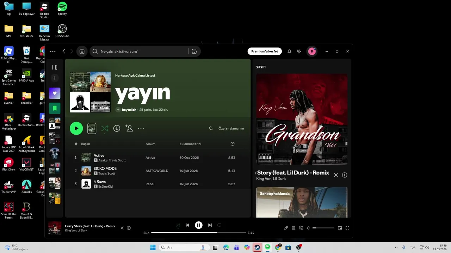Open Connect to a device

point(301,228)
